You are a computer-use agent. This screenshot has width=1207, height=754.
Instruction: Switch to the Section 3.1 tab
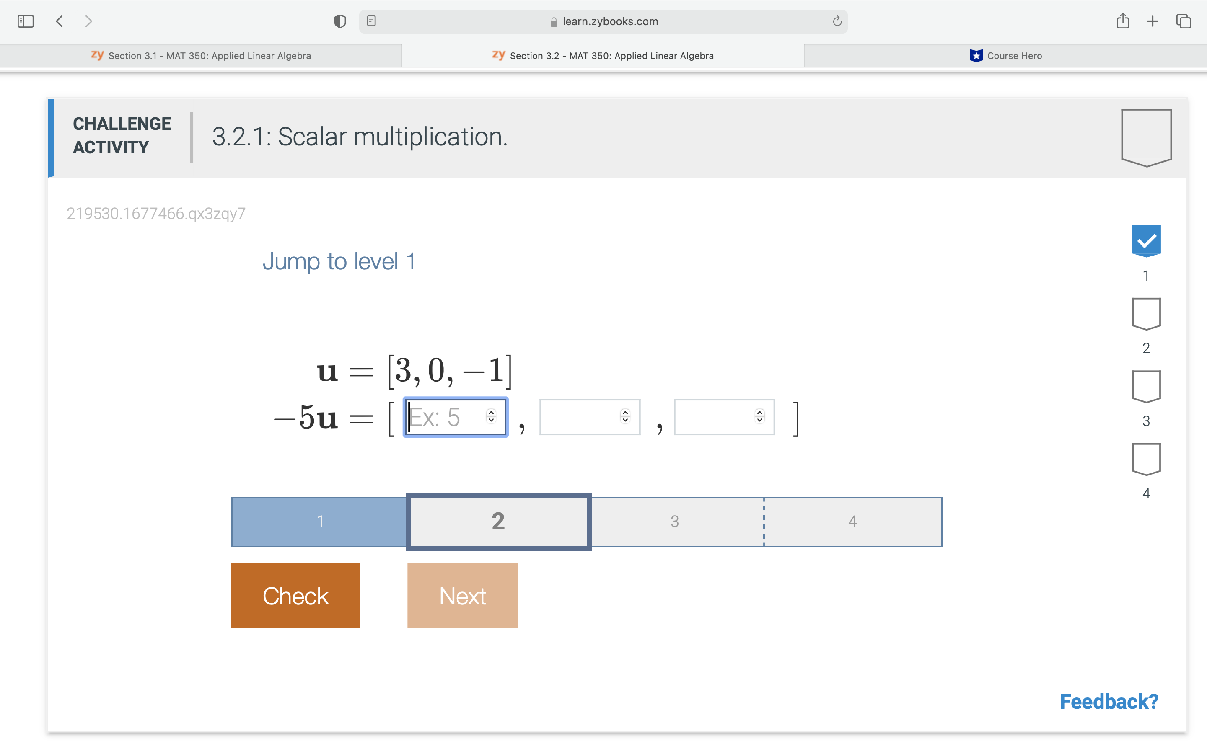click(210, 55)
